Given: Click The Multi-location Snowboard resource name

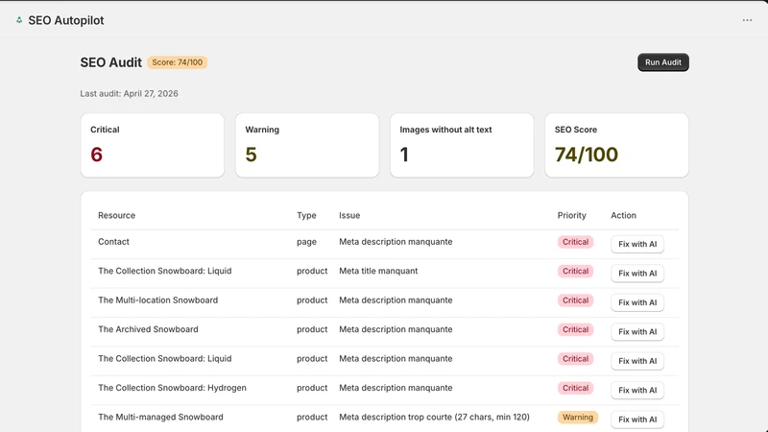Looking at the screenshot, I should coord(157,300).
